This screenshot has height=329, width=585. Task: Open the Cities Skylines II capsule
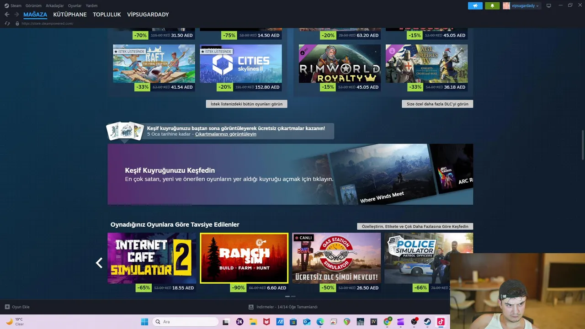click(240, 64)
